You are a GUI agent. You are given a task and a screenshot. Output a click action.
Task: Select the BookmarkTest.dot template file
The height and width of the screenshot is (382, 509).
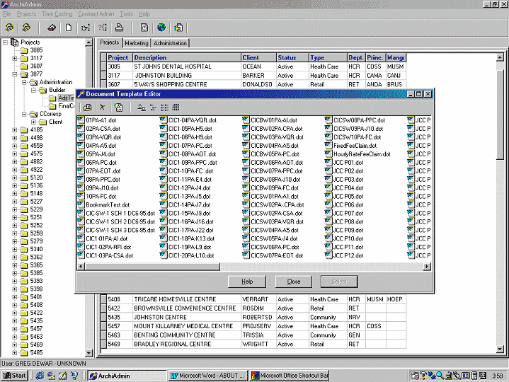(103, 205)
